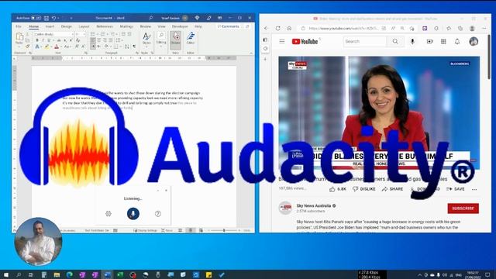496x279 pixels.
Task: Click the font color red A button
Action: pyautogui.click(x=57, y=46)
